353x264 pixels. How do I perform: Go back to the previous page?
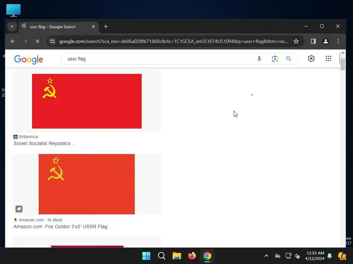(x=13, y=41)
